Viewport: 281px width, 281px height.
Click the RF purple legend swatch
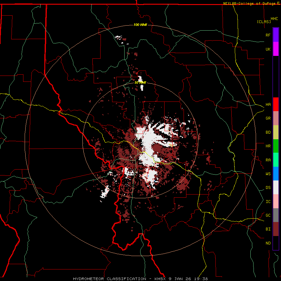coord(276,35)
